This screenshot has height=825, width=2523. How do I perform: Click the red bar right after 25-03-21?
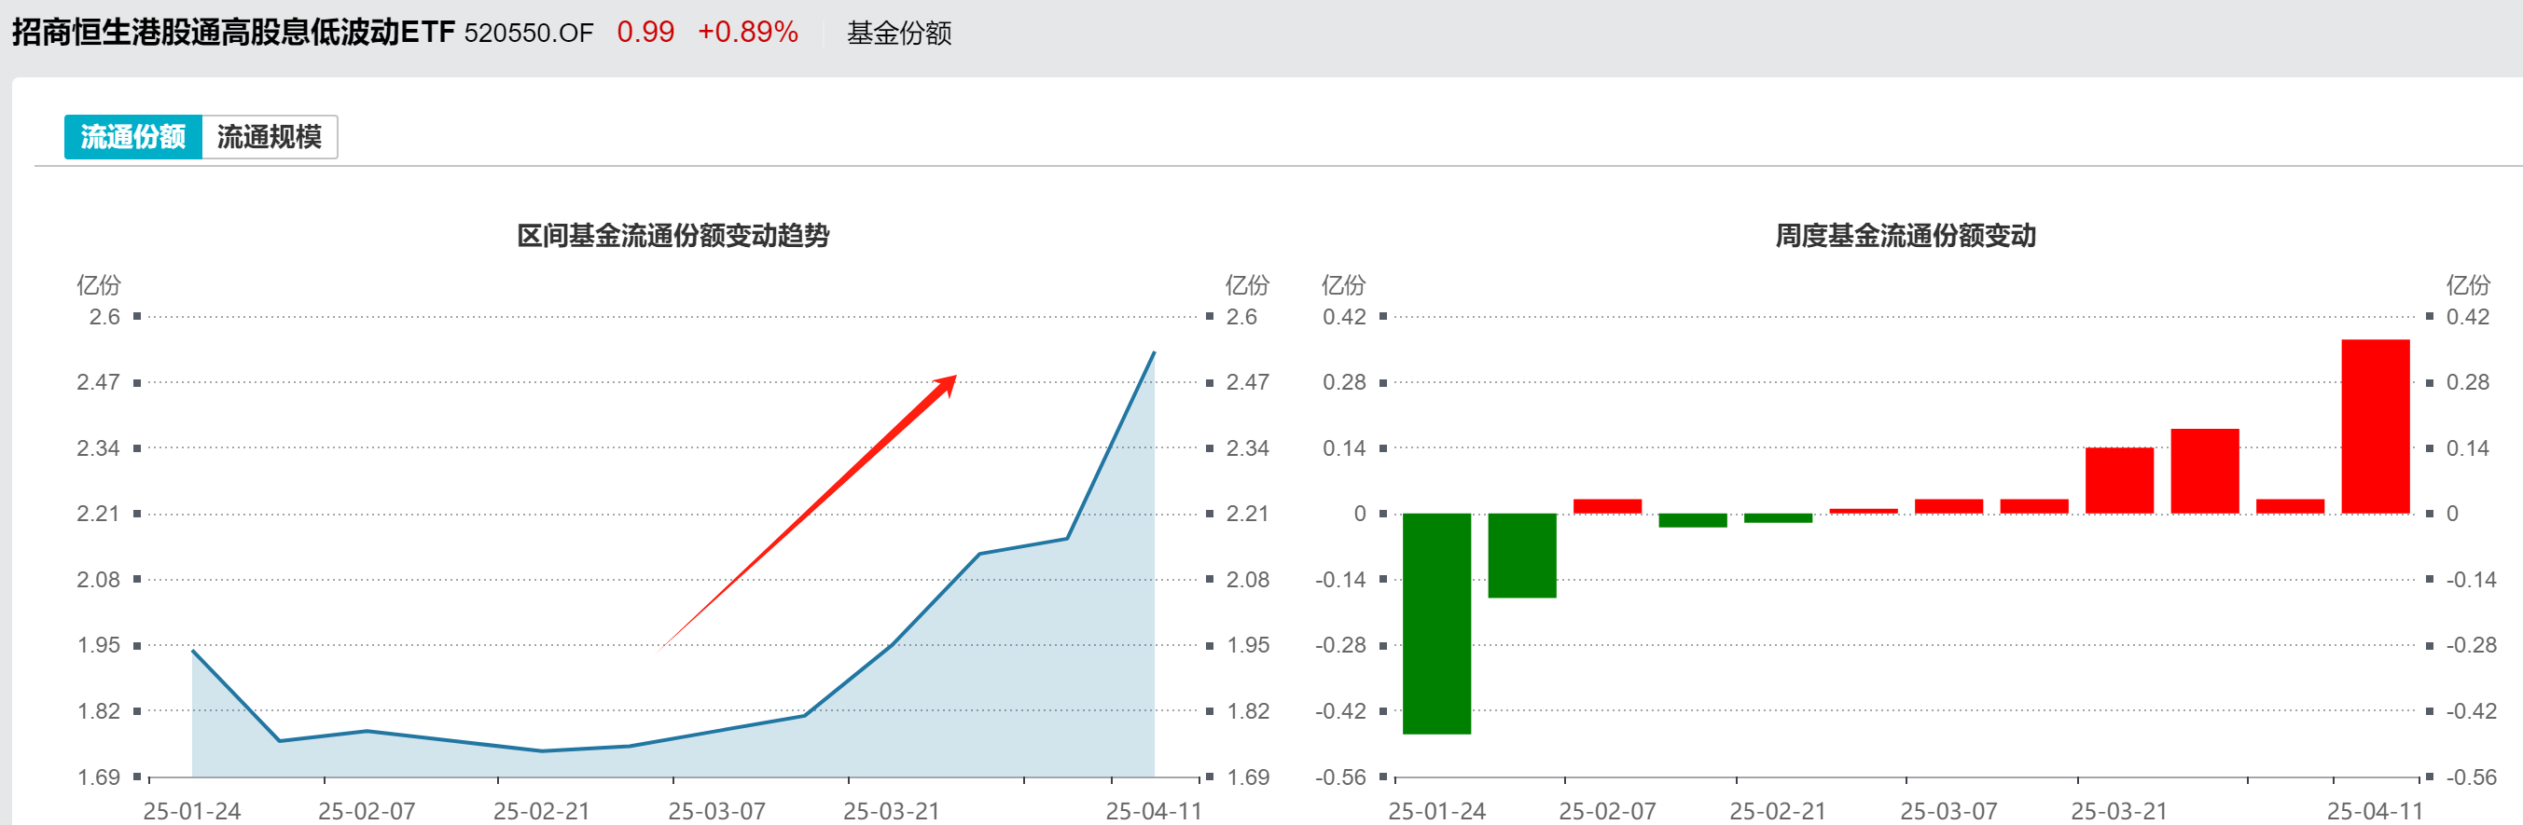tap(2205, 471)
